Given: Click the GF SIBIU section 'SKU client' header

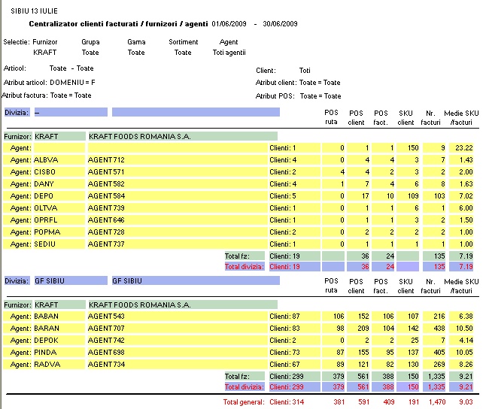Looking at the screenshot, I should pyautogui.click(x=406, y=286).
